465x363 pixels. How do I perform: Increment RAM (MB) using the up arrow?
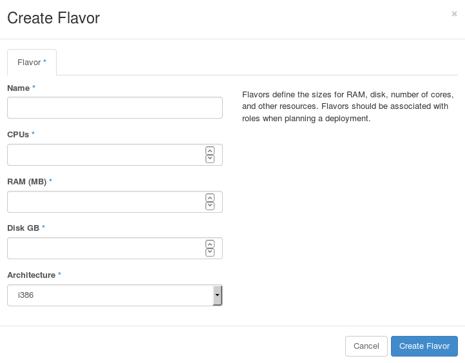[x=210, y=198]
